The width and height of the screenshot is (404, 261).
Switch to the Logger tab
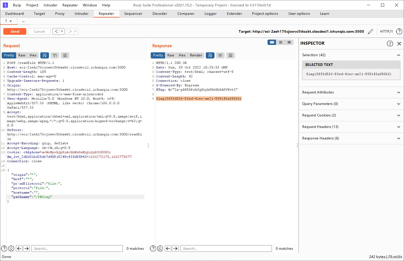[211, 14]
